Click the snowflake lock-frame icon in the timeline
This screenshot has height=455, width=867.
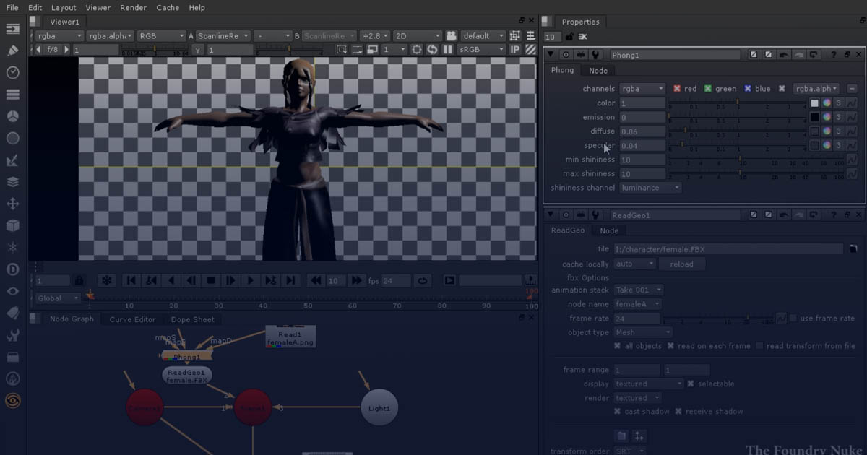tap(106, 280)
